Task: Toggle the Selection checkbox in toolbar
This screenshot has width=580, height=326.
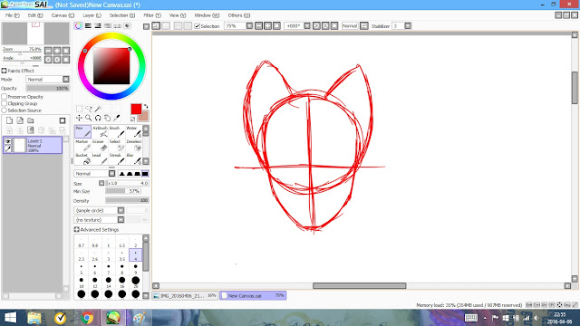Action: point(198,26)
